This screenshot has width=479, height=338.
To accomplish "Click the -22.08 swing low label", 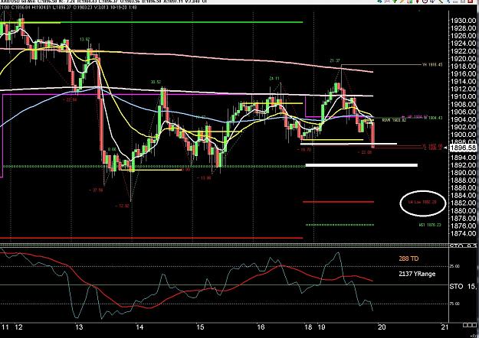I will click(366, 152).
